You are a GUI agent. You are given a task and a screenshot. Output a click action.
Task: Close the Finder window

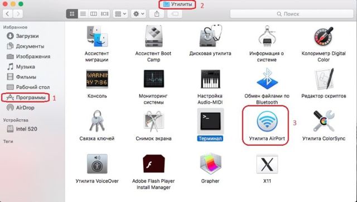(x=5, y=4)
